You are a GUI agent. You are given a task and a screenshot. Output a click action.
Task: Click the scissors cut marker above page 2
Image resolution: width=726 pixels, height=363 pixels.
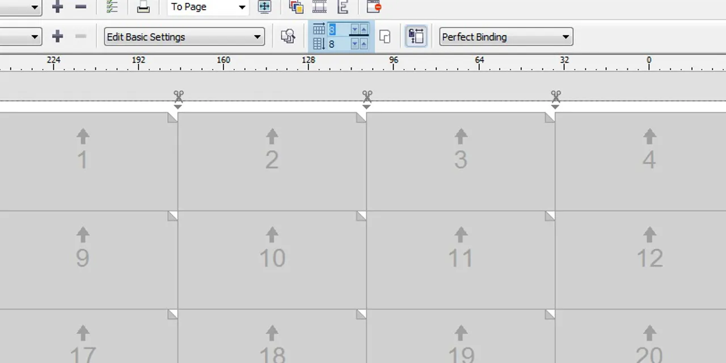pyautogui.click(x=367, y=96)
